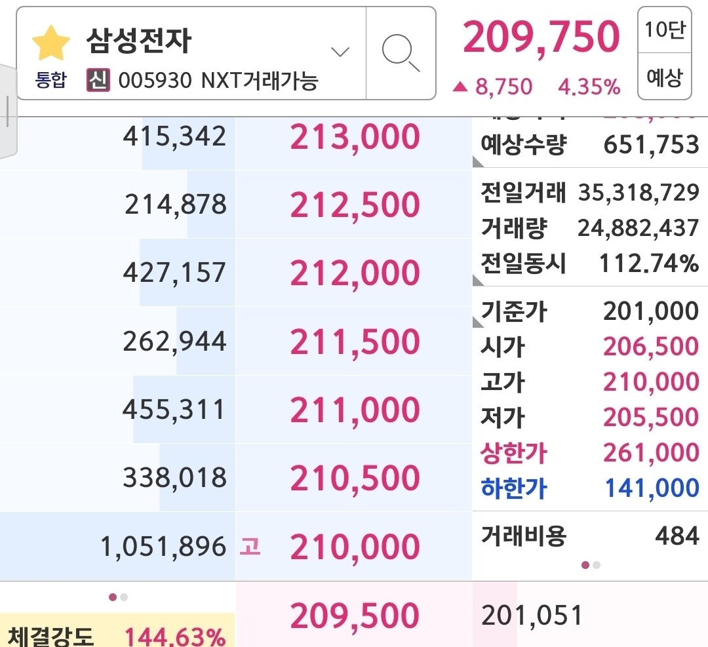Click the 고 high-price marker

(x=250, y=546)
